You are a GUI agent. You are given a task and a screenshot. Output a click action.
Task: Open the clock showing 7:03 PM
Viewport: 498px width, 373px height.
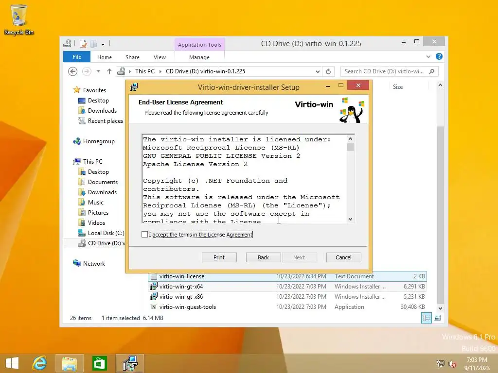pos(477,364)
